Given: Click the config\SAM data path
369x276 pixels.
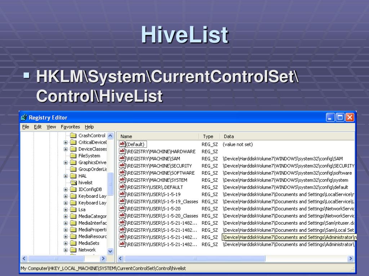Looking at the screenshot, I should pos(283,158).
